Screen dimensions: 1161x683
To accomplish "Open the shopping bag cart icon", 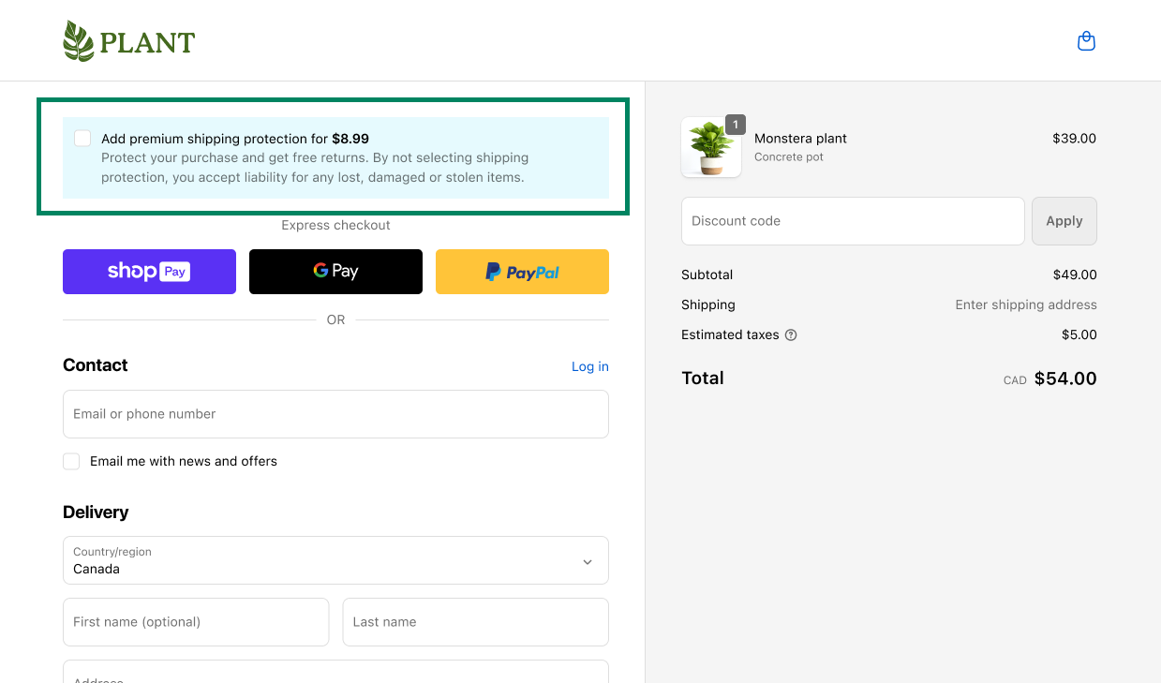I will click(x=1086, y=40).
